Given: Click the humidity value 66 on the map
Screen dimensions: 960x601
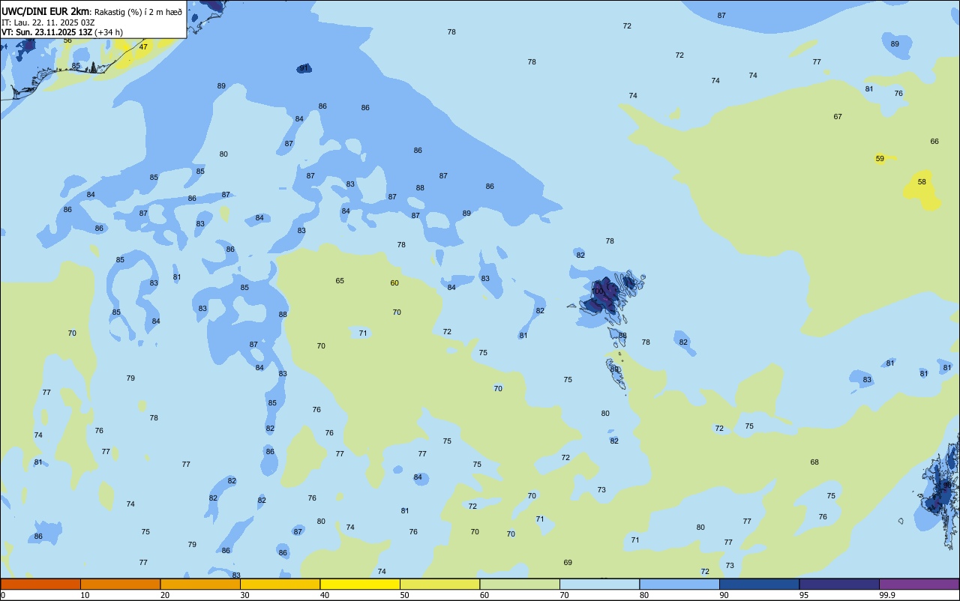Looking at the screenshot, I should 934,142.
